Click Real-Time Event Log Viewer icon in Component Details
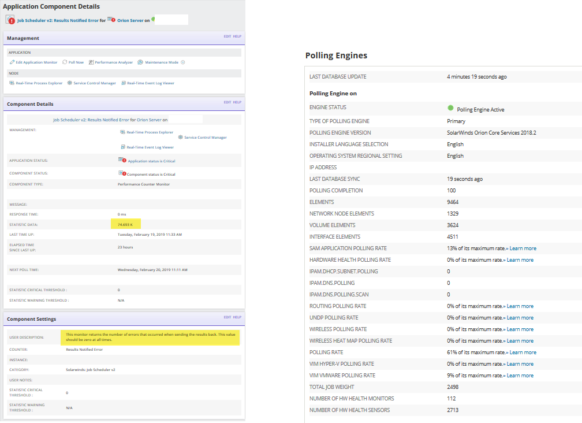Viewport: 582px width, 423px height. [x=123, y=147]
